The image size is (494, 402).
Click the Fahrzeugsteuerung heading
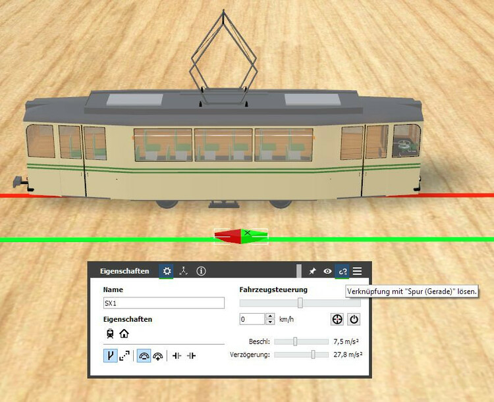(x=273, y=289)
